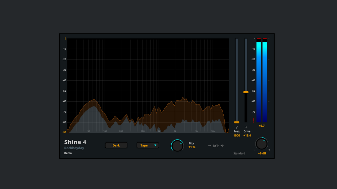
Task: Click the left meter's red clip indicator
Action: [x=259, y=38]
